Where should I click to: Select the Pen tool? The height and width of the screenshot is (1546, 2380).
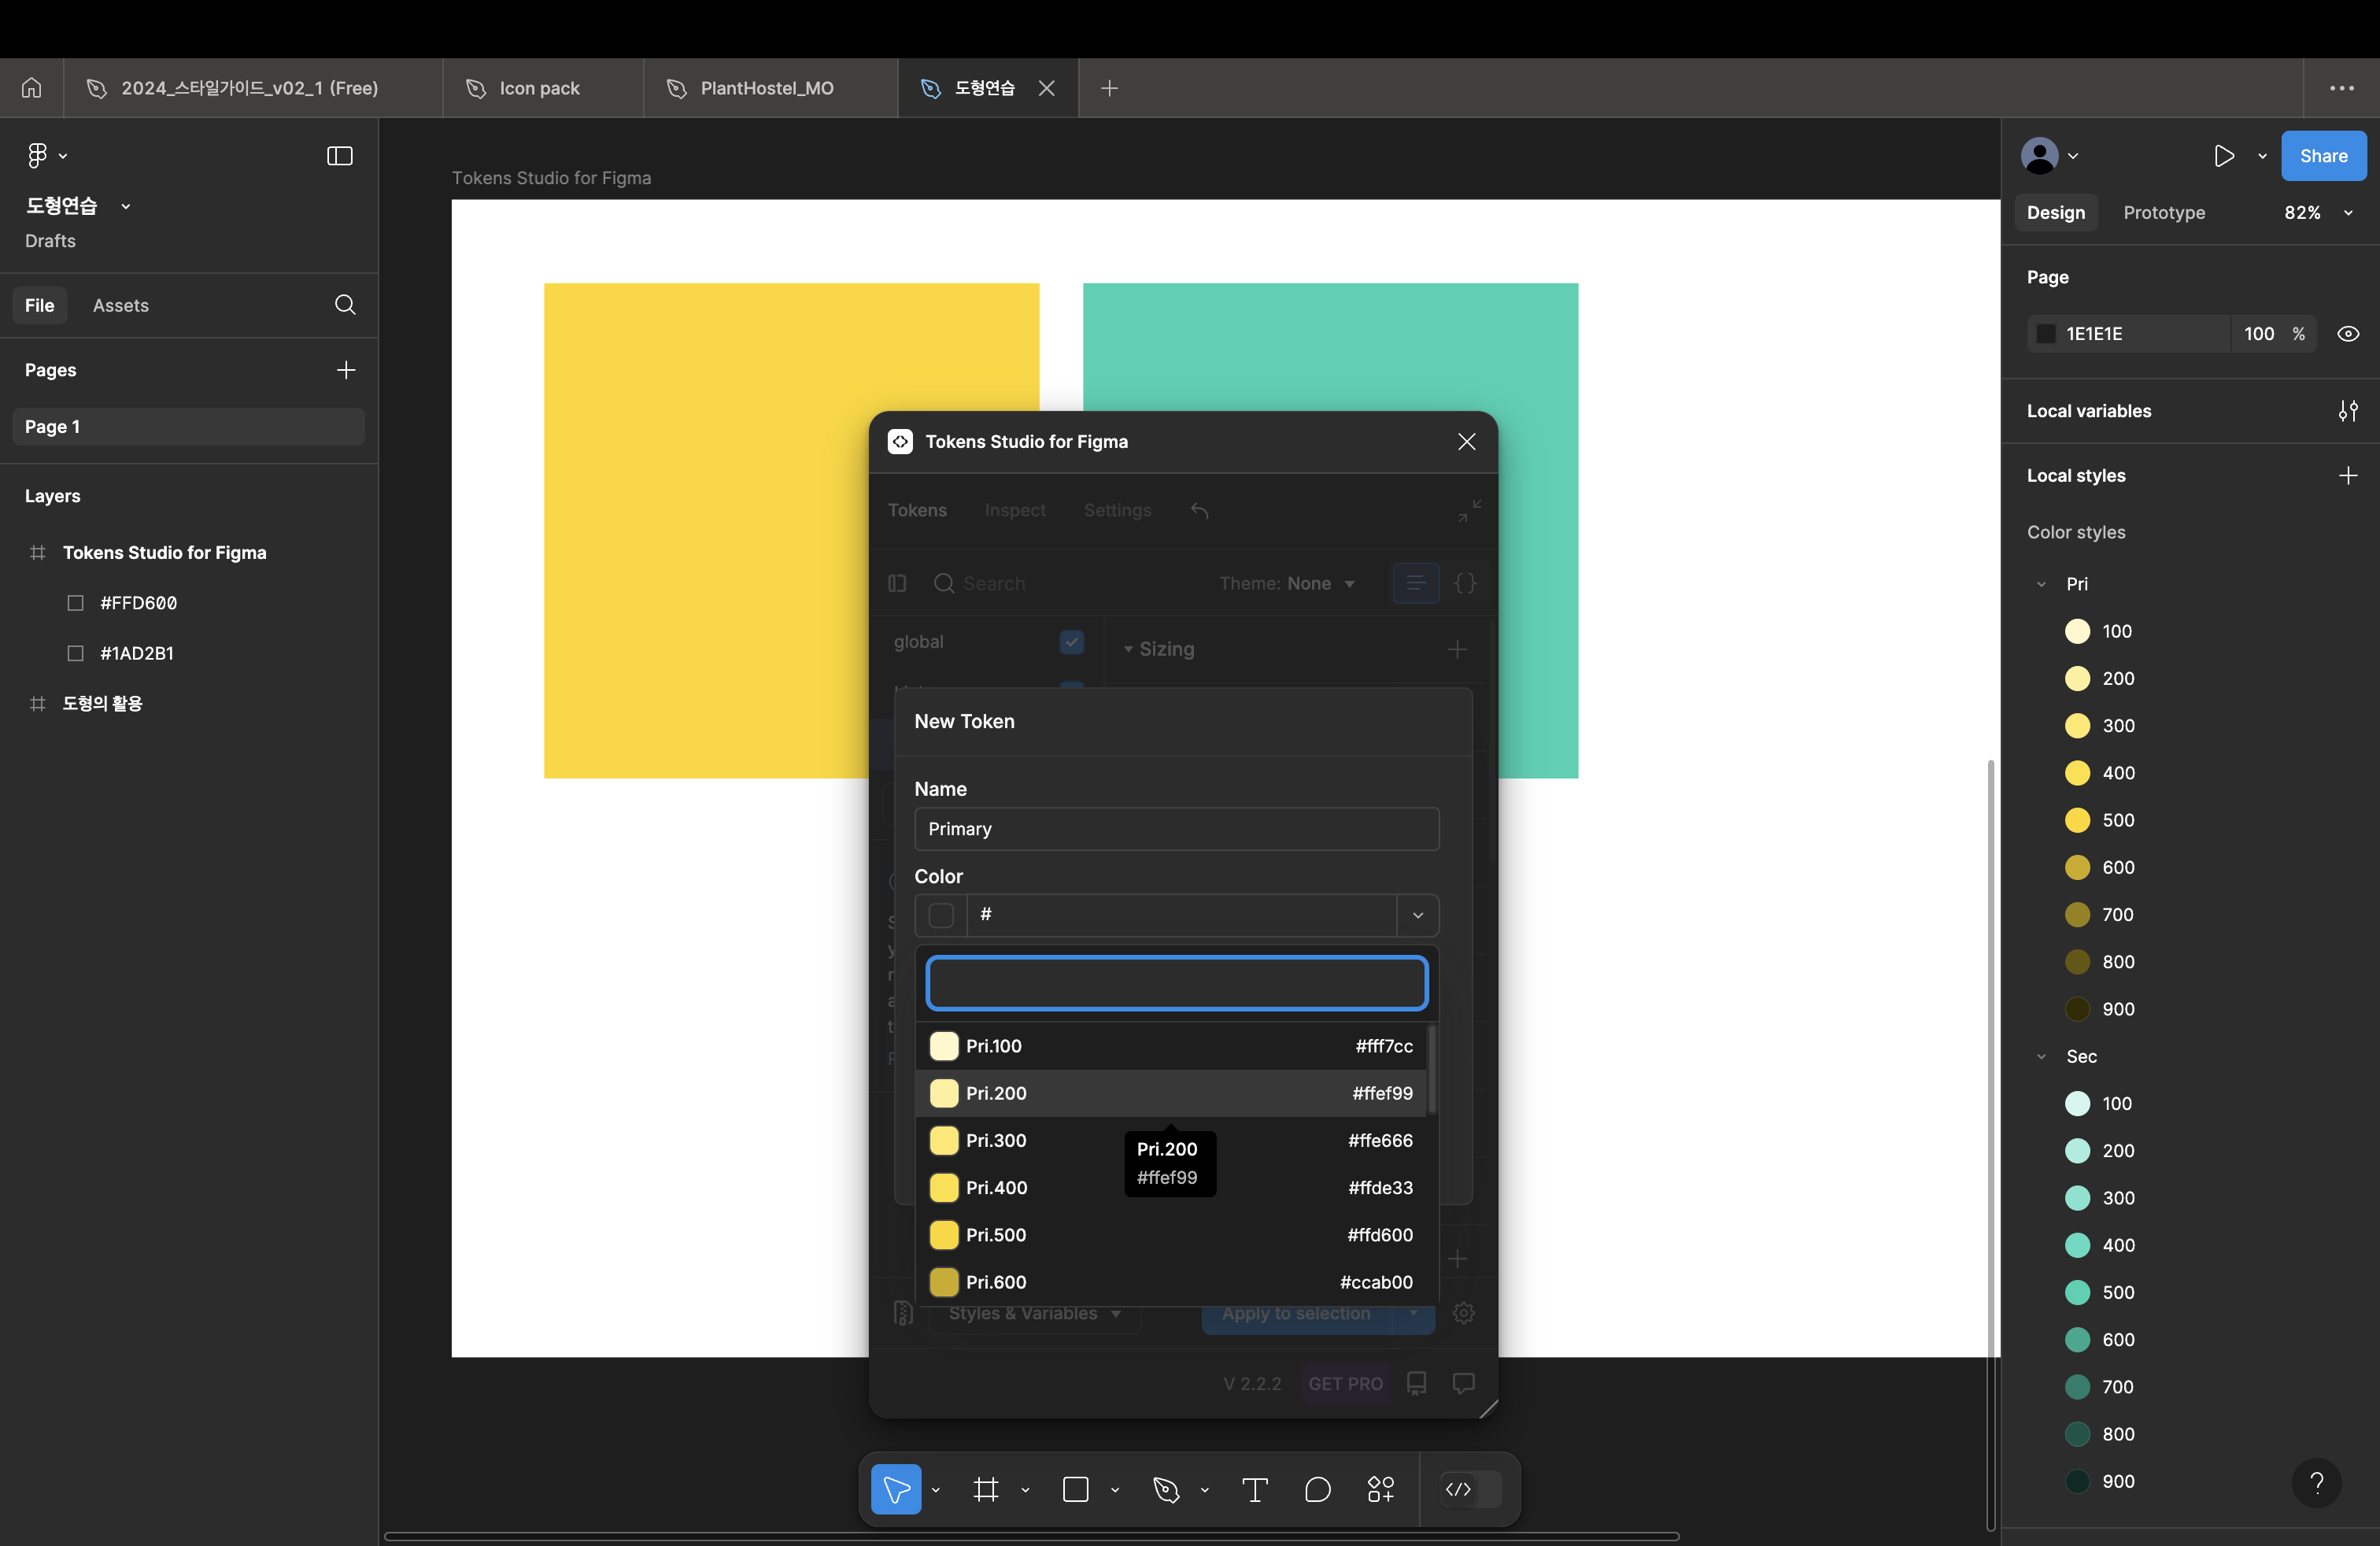coord(1166,1489)
